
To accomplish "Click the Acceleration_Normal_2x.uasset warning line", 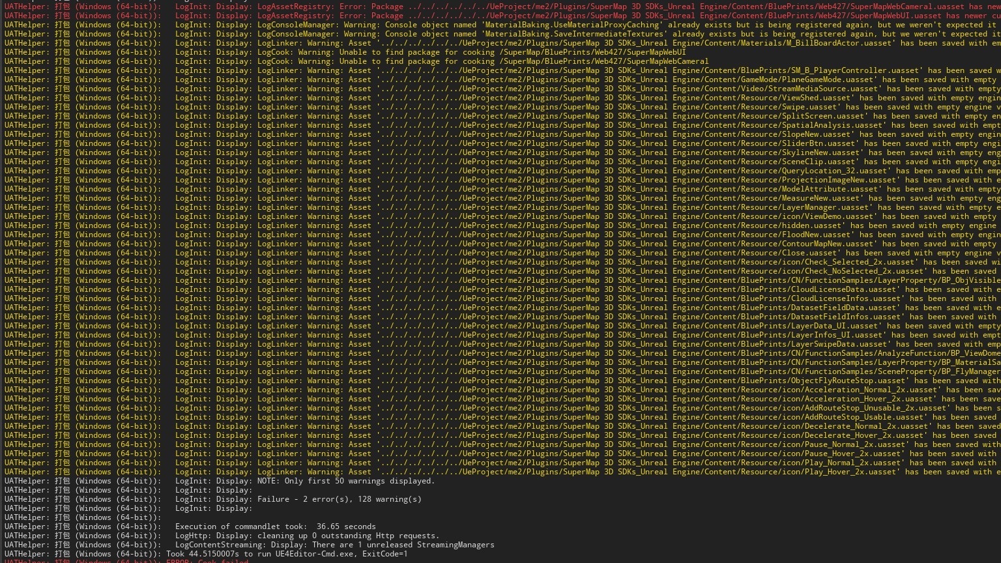I will click(502, 390).
